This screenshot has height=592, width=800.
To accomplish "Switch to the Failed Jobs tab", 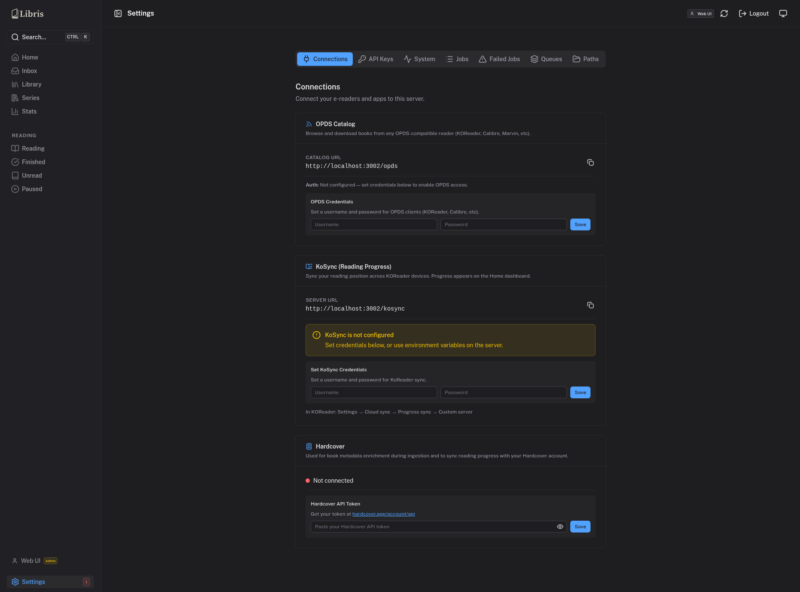I will (x=499, y=59).
